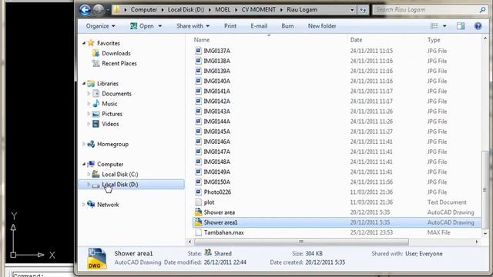Viewport: 493px width, 277px height.
Task: Select the Tambahan.max file
Action: click(224, 232)
